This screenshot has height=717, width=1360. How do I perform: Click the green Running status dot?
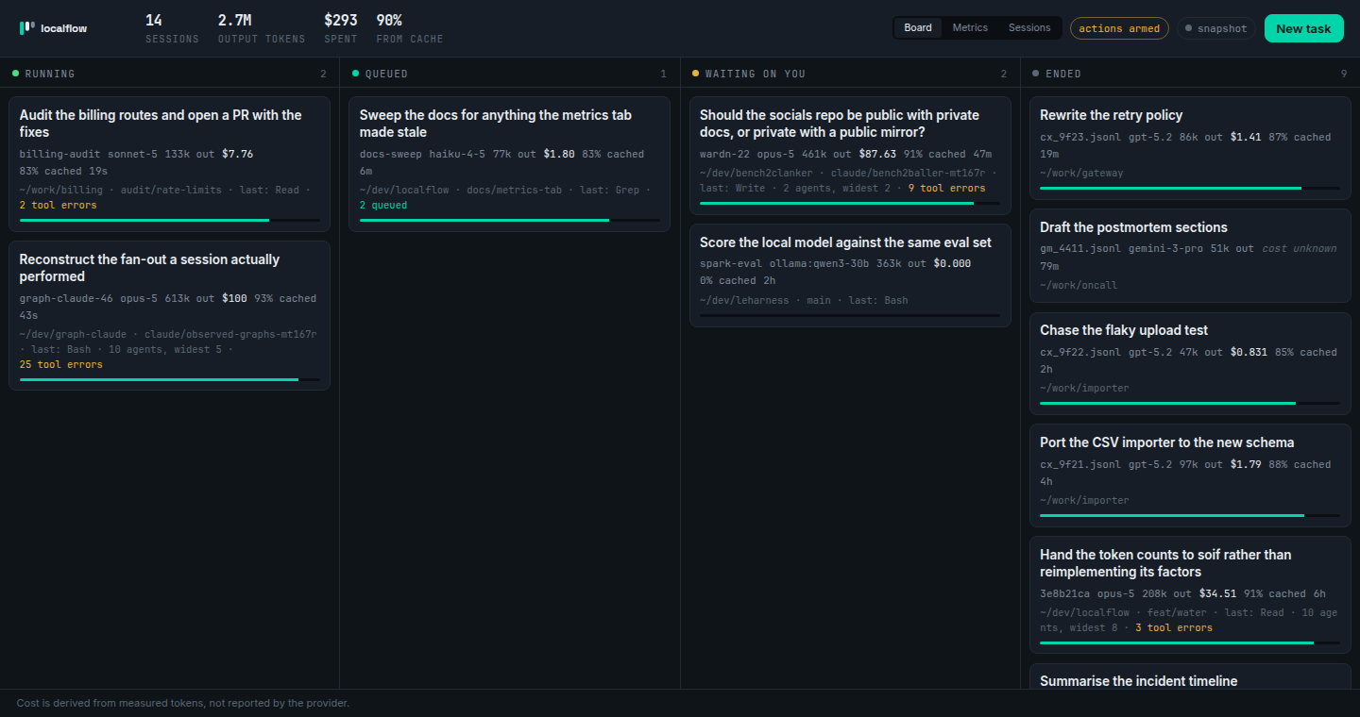coord(15,73)
